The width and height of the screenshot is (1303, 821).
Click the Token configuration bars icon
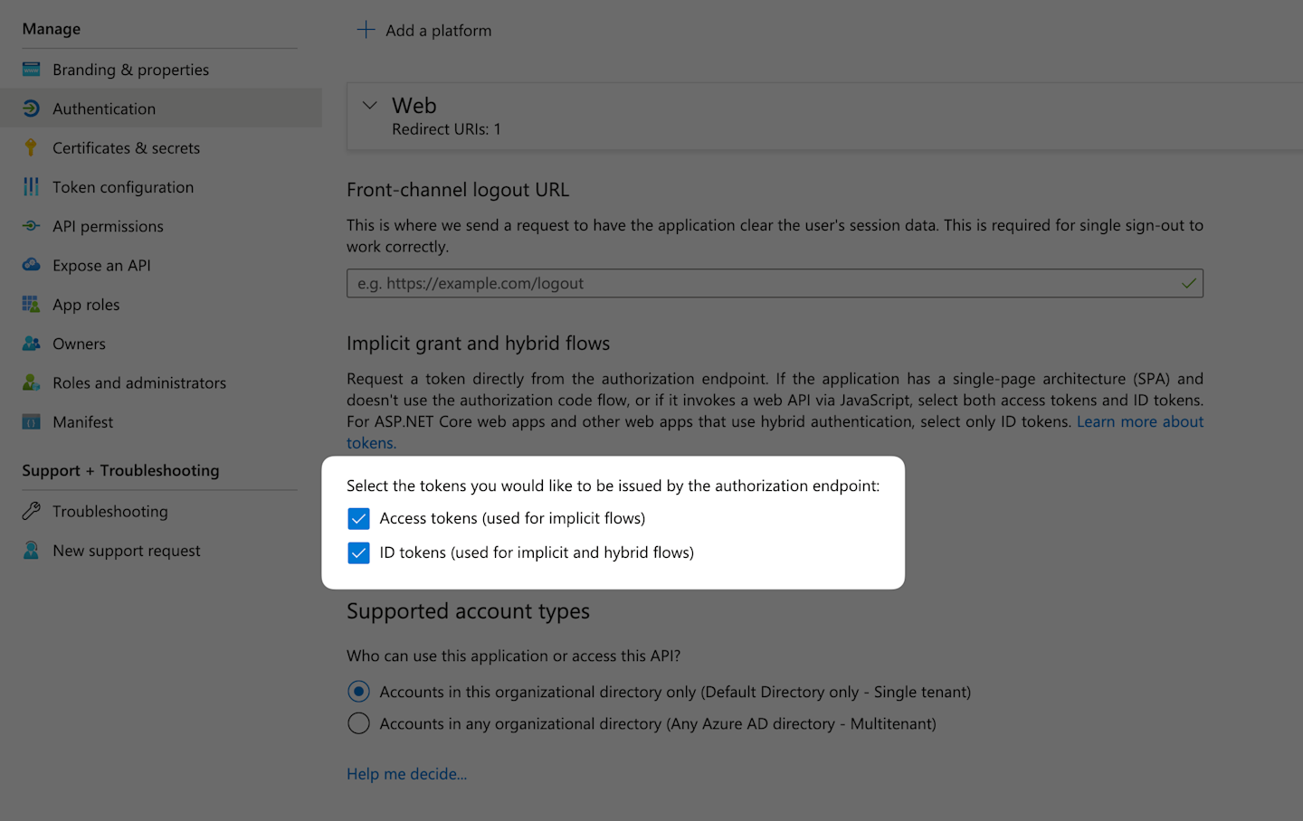pos(31,186)
